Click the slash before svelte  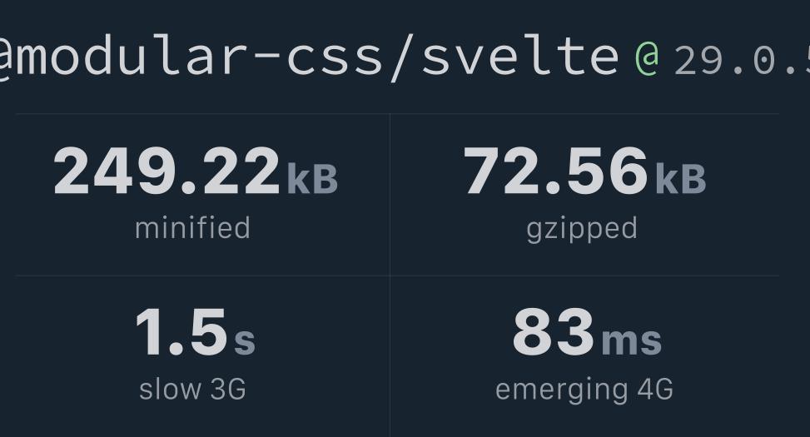pyautogui.click(x=402, y=57)
